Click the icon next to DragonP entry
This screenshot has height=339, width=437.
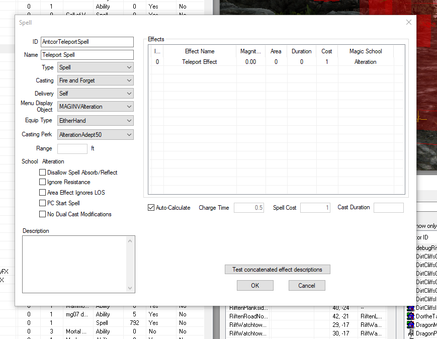tap(411, 333)
